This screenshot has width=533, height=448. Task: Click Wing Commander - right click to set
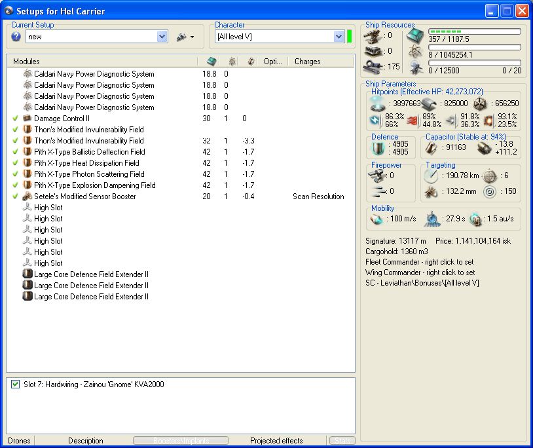pyautogui.click(x=420, y=272)
